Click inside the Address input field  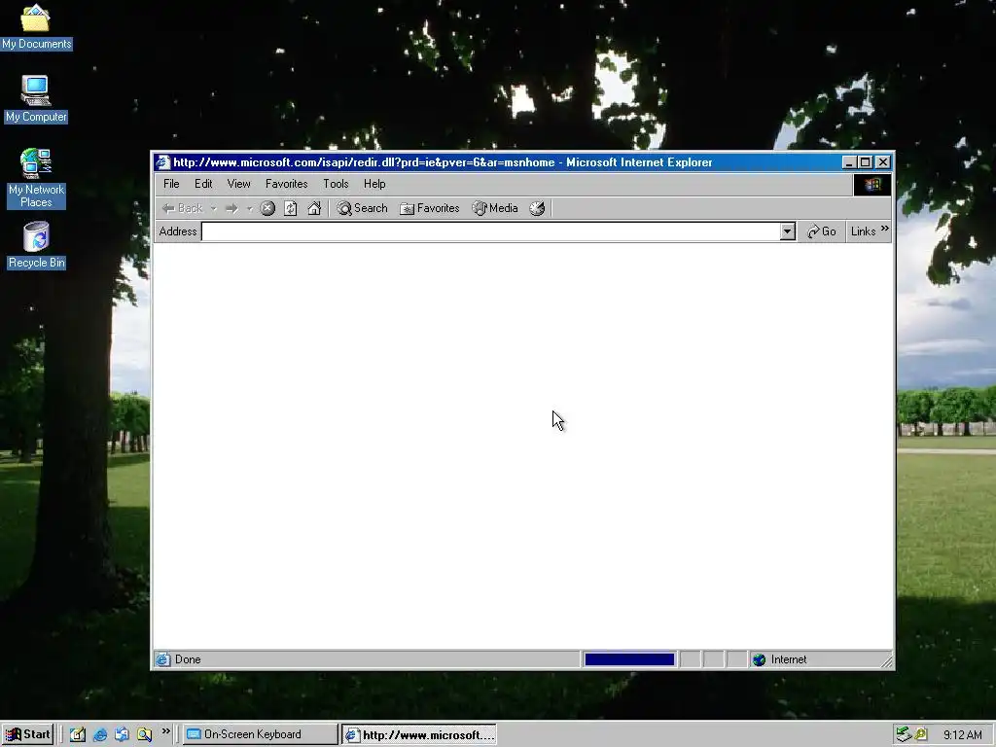point(490,231)
